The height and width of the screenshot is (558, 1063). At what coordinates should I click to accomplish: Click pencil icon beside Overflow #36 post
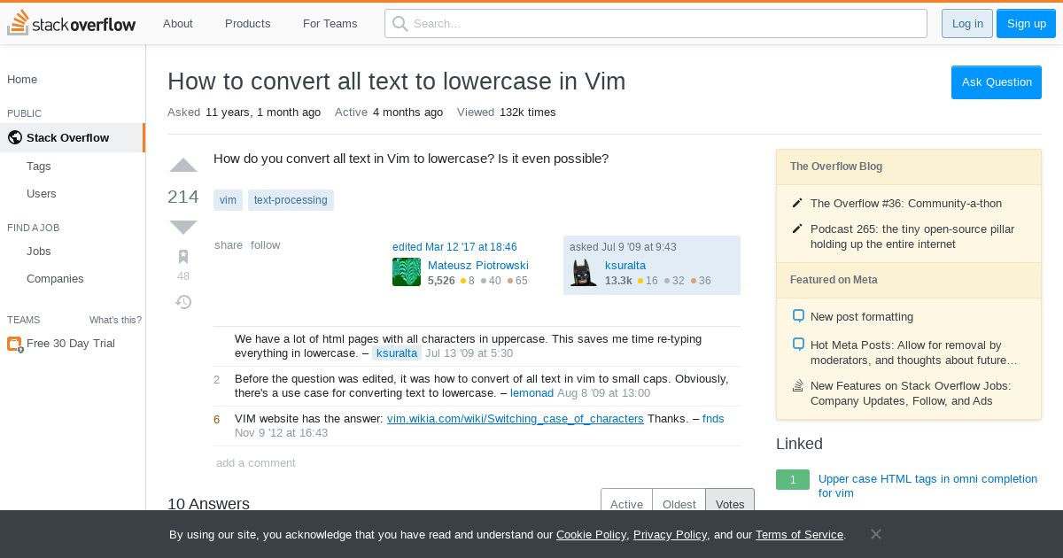tap(797, 203)
